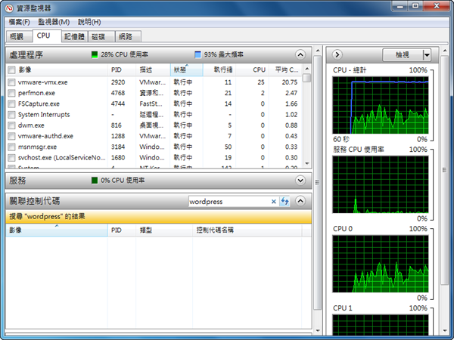Select the vmware-vmx.exe process name

pos(42,82)
